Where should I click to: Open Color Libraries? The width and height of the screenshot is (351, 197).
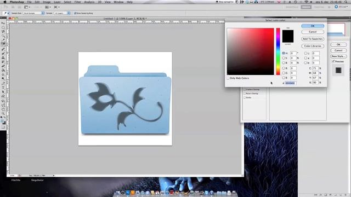pos(313,46)
